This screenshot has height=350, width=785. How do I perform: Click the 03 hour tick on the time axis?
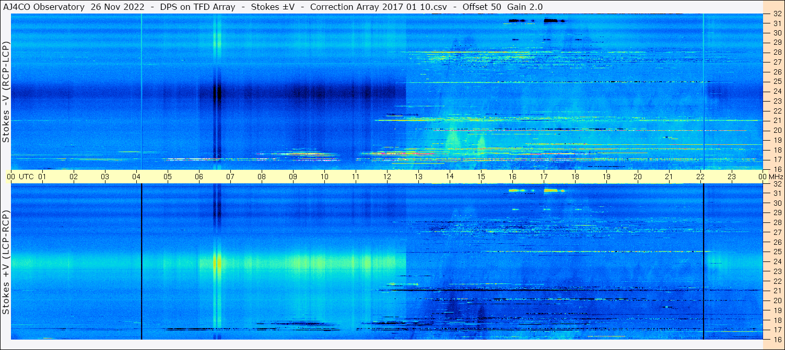click(105, 177)
